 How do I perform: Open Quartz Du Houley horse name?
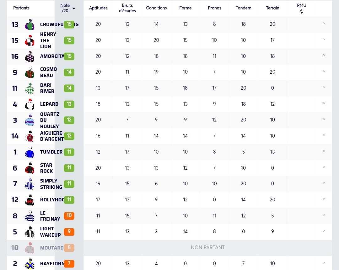pyautogui.click(x=50, y=120)
